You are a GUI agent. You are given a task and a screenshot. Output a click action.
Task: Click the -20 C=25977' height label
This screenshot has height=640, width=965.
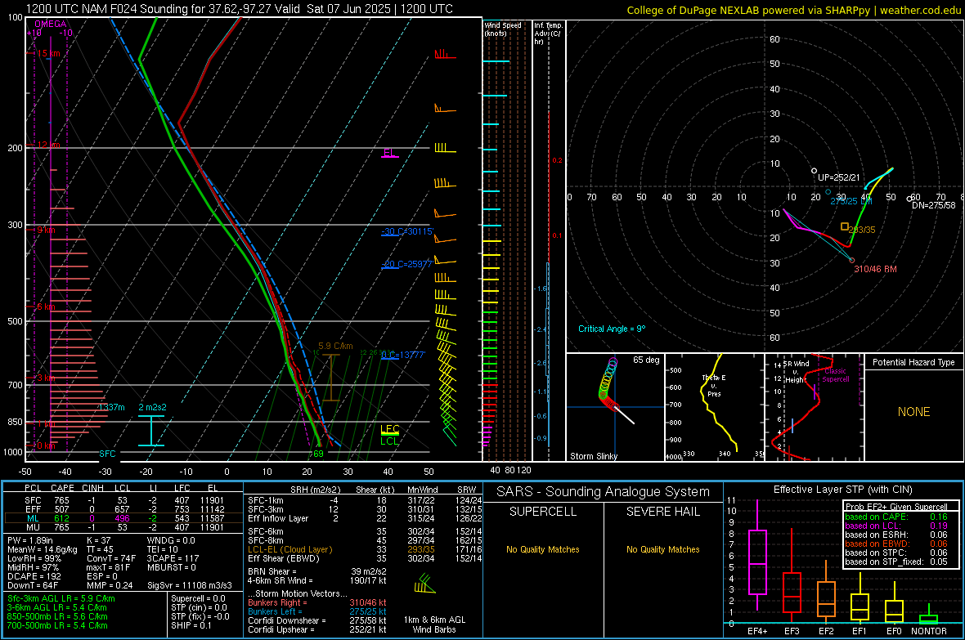(x=407, y=265)
